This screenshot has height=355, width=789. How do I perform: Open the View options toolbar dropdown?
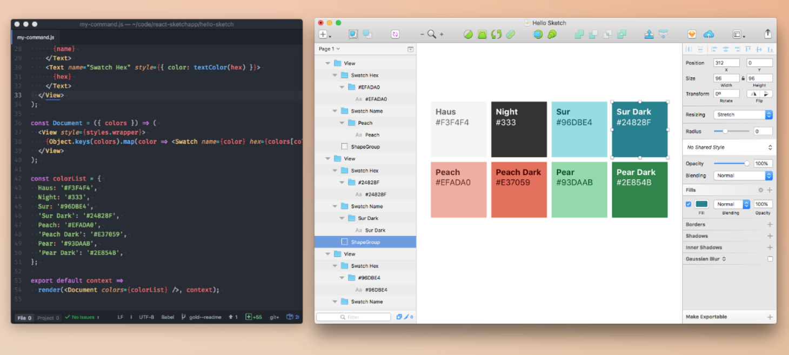point(739,34)
